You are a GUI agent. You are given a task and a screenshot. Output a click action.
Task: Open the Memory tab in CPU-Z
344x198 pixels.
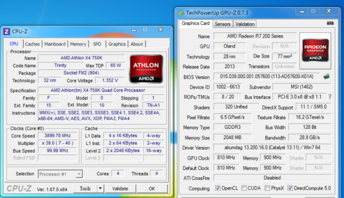(x=78, y=44)
